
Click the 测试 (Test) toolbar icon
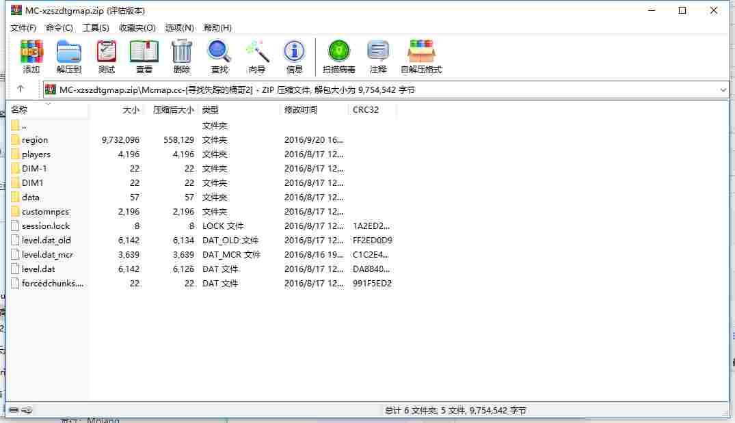pyautogui.click(x=107, y=51)
